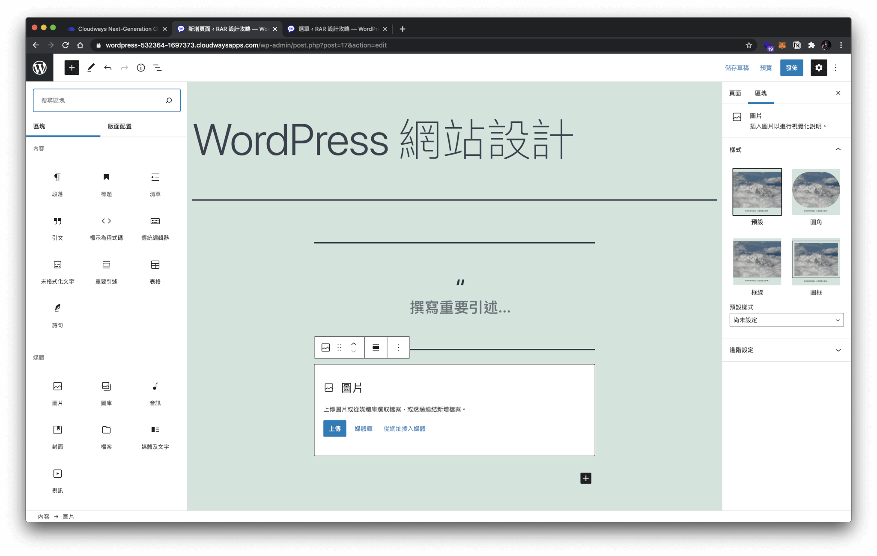This screenshot has width=877, height=556.
Task: Choose the 圓角 rounded image style thumbnail
Action: click(816, 192)
